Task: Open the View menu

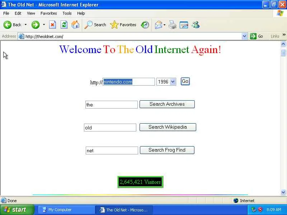Action: 31,13
